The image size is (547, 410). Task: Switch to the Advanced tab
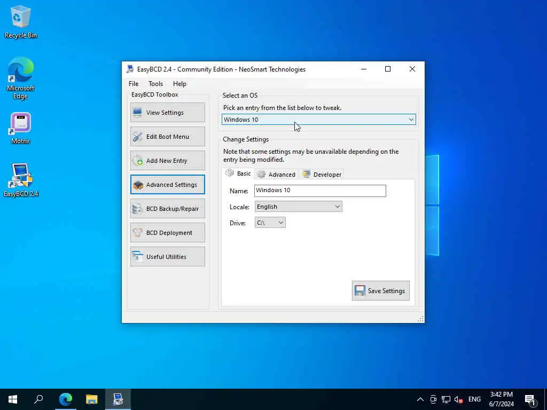pyautogui.click(x=277, y=175)
